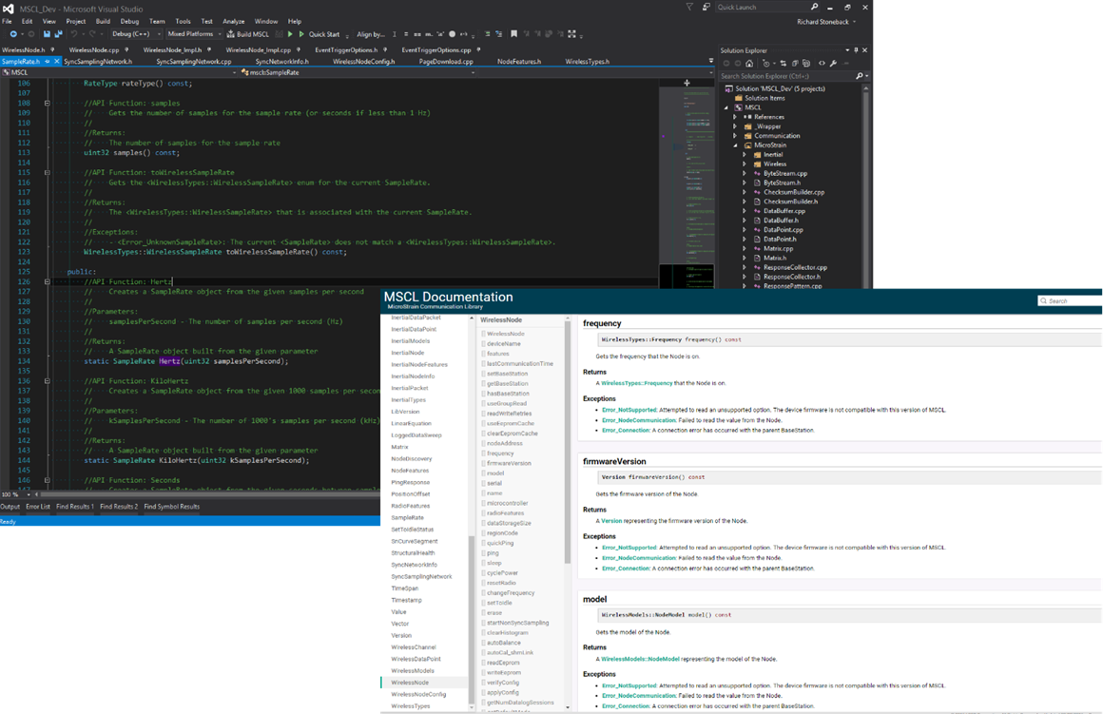
Task: Open the Find Symbol Results tab
Action: [172, 507]
